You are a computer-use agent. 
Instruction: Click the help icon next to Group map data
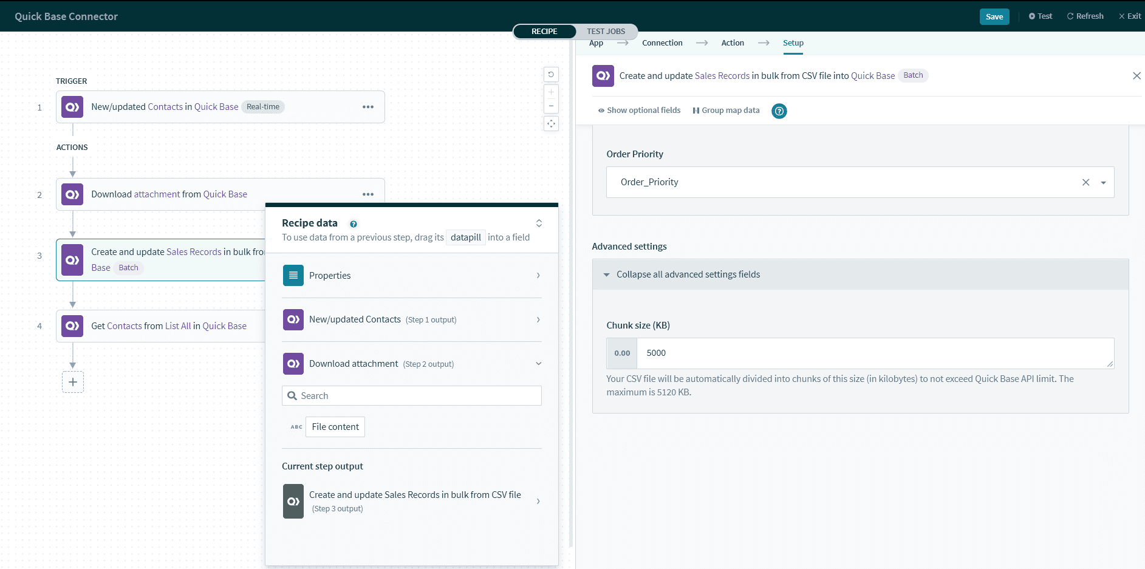tap(779, 111)
